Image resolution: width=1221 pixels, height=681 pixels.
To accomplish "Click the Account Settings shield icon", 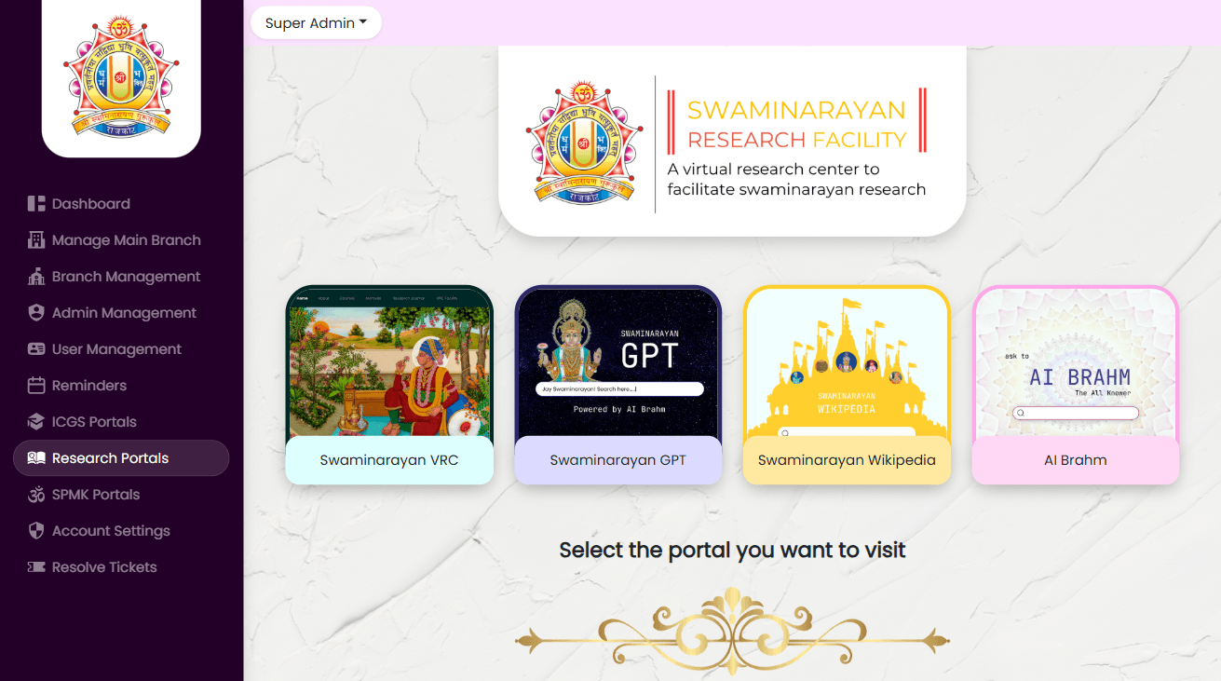I will (x=36, y=531).
